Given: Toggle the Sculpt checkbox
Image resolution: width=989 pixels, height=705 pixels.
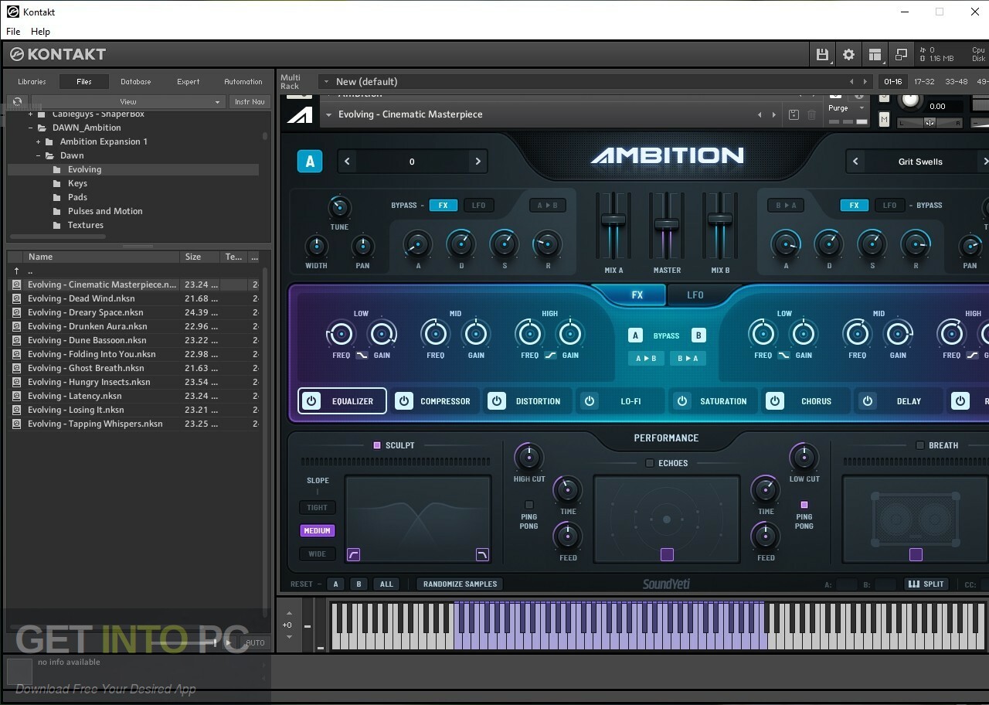Looking at the screenshot, I should tap(377, 445).
